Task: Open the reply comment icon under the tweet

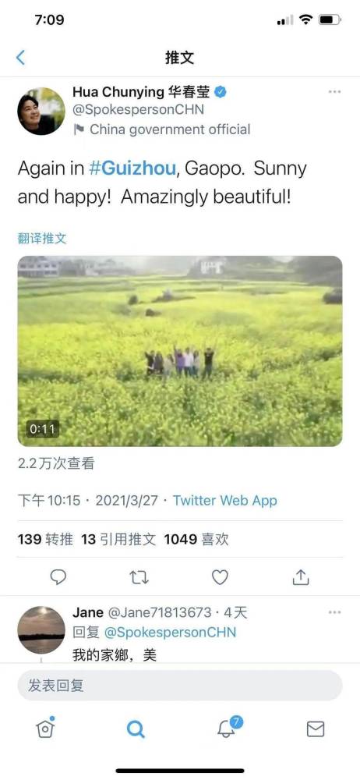Action: 58,577
